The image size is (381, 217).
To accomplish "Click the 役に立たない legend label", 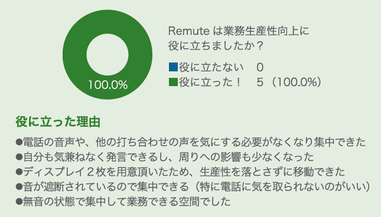I will (x=211, y=67).
